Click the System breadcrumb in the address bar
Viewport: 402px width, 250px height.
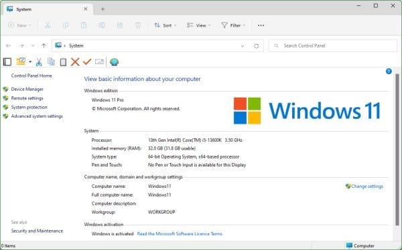click(x=76, y=45)
